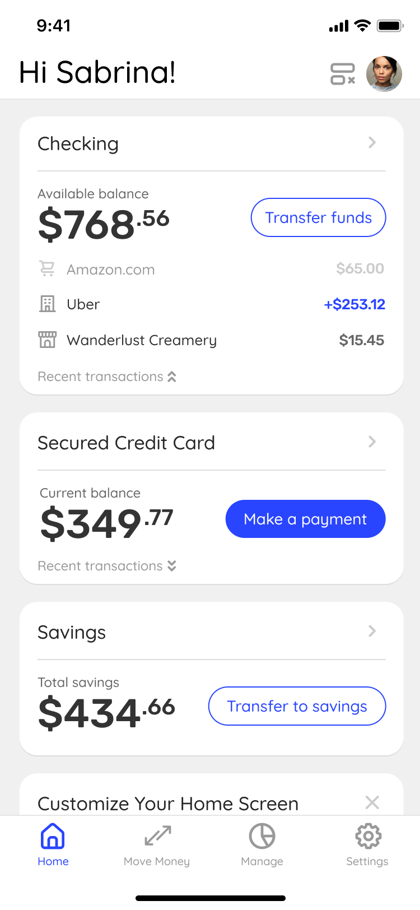Tap the Amazon.com shopping cart icon
420x910 pixels.
[x=48, y=269]
